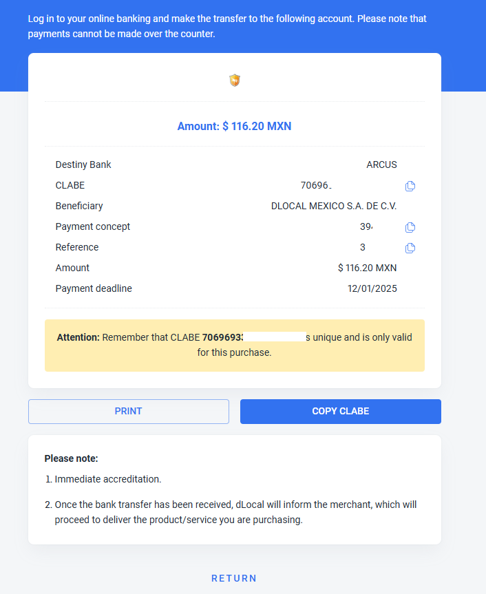Copy the CLABE number with its copy icon

(410, 186)
